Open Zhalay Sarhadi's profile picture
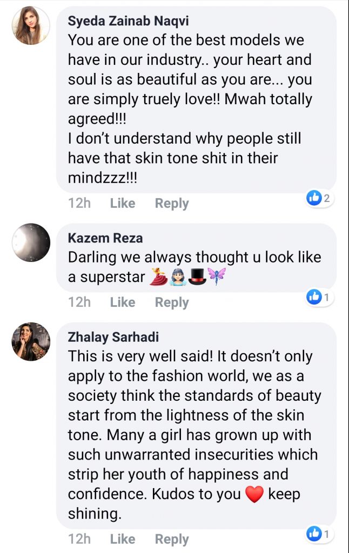The width and height of the screenshot is (349, 553). pyautogui.click(x=31, y=342)
